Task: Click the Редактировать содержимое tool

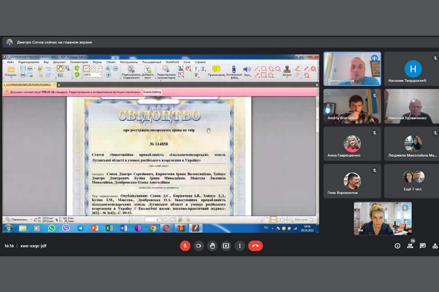Action: coord(131,72)
